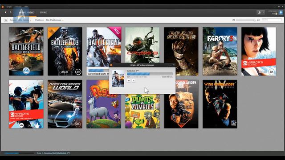Screen dimensions: 285x160
Task: Focus the library search field
Action: [272, 20]
